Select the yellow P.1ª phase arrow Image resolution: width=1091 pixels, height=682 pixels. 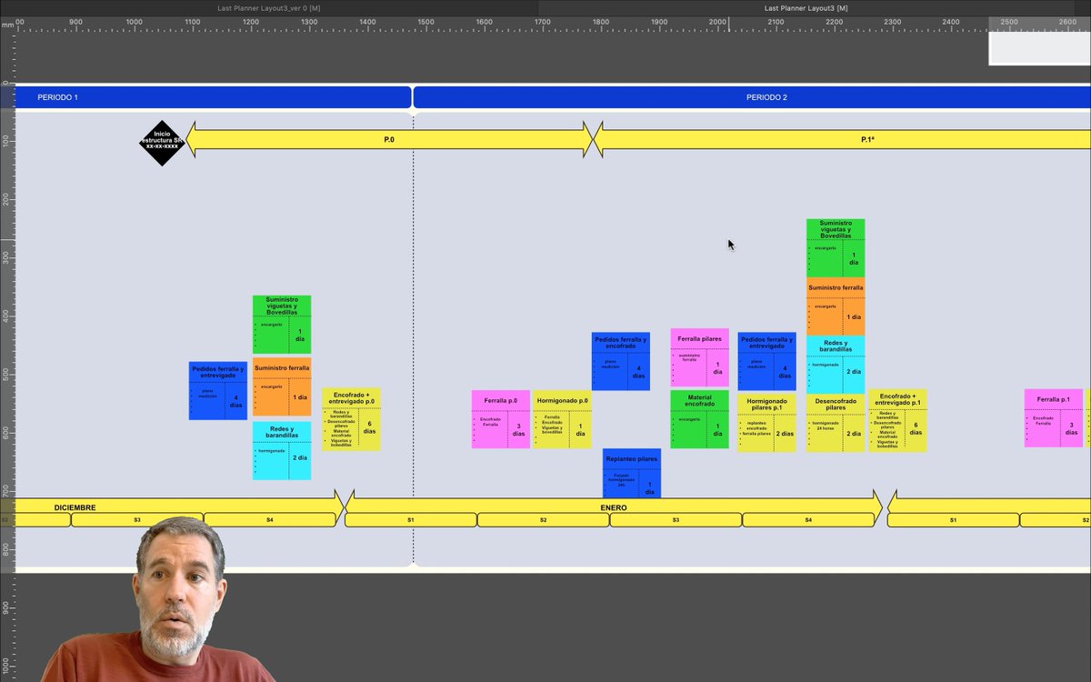pos(841,139)
